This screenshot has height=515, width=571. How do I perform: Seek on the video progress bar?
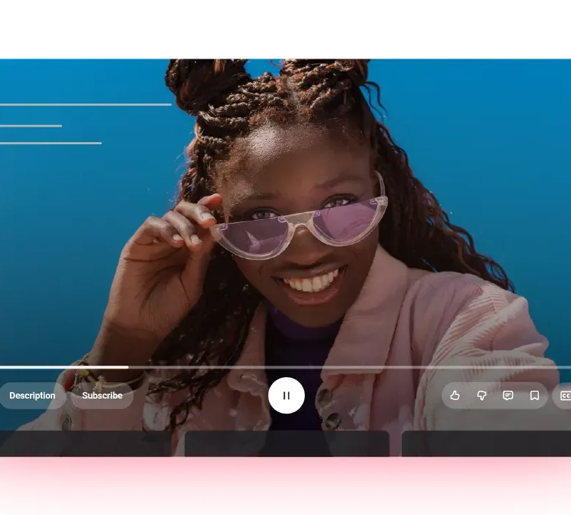pyautogui.click(x=285, y=367)
